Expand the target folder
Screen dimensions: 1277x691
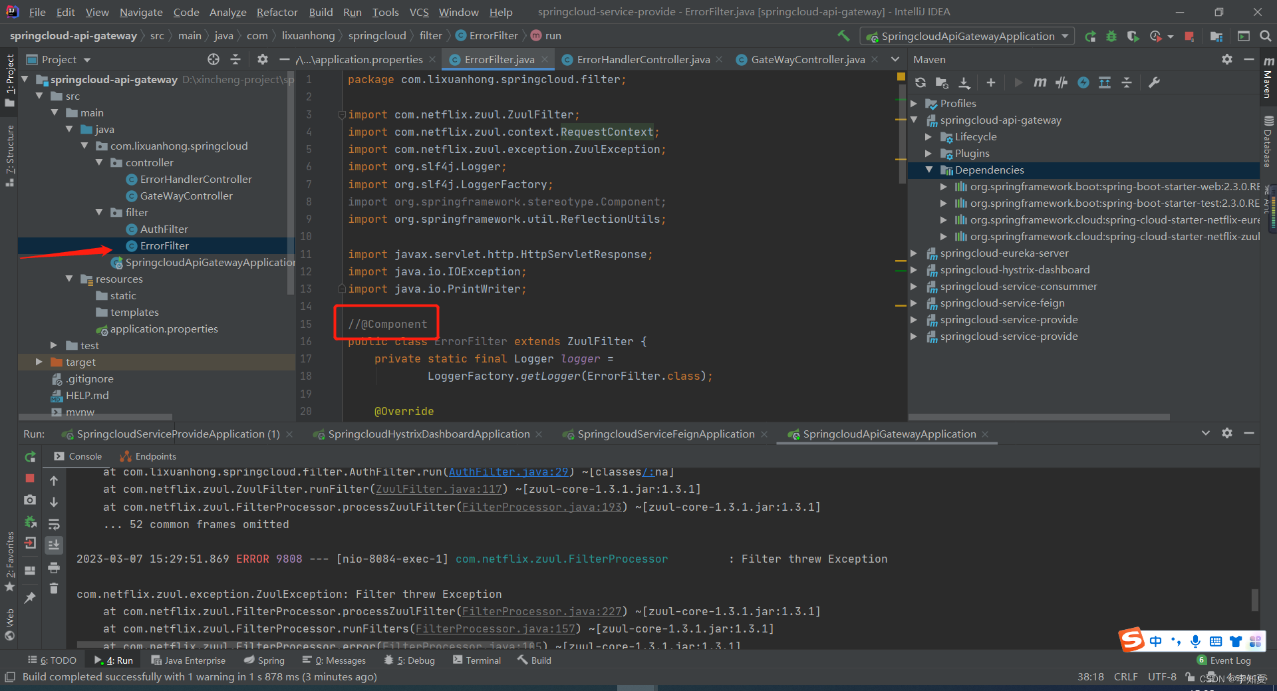click(x=39, y=362)
